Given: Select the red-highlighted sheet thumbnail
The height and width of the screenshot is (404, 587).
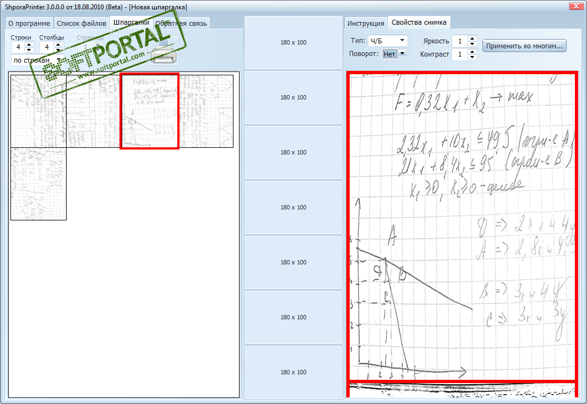Looking at the screenshot, I should (149, 111).
